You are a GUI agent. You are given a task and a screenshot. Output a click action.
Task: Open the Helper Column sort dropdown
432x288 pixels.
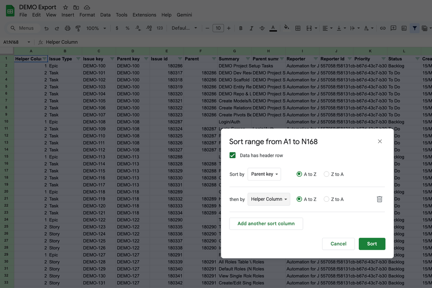pos(268,199)
